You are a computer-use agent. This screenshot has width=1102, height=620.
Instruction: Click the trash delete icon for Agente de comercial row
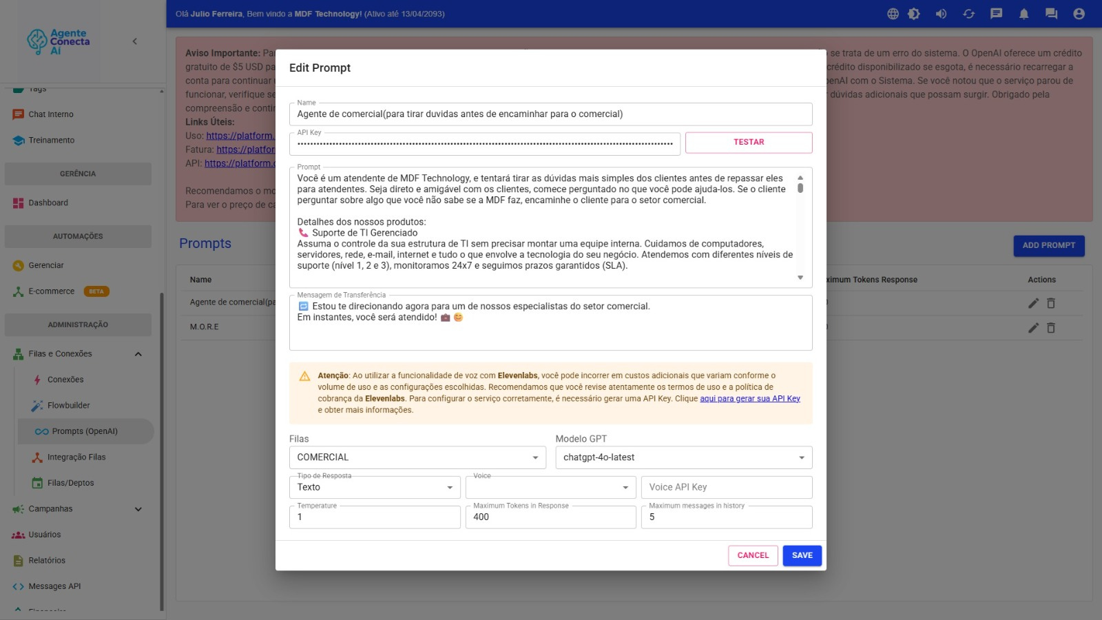coord(1051,303)
